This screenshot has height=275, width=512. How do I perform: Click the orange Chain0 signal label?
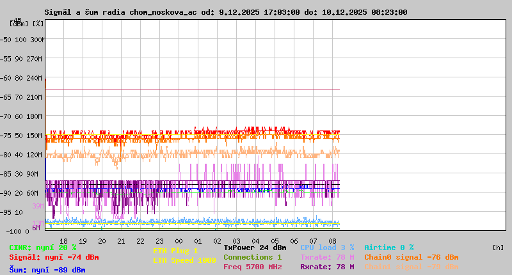[412, 257]
